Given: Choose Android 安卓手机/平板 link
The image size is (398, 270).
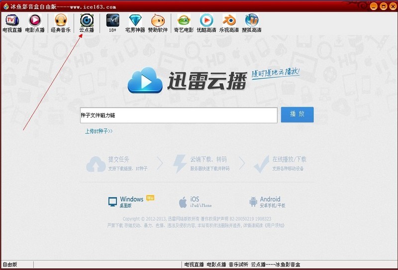Looking at the screenshot, I should pyautogui.click(x=267, y=202).
